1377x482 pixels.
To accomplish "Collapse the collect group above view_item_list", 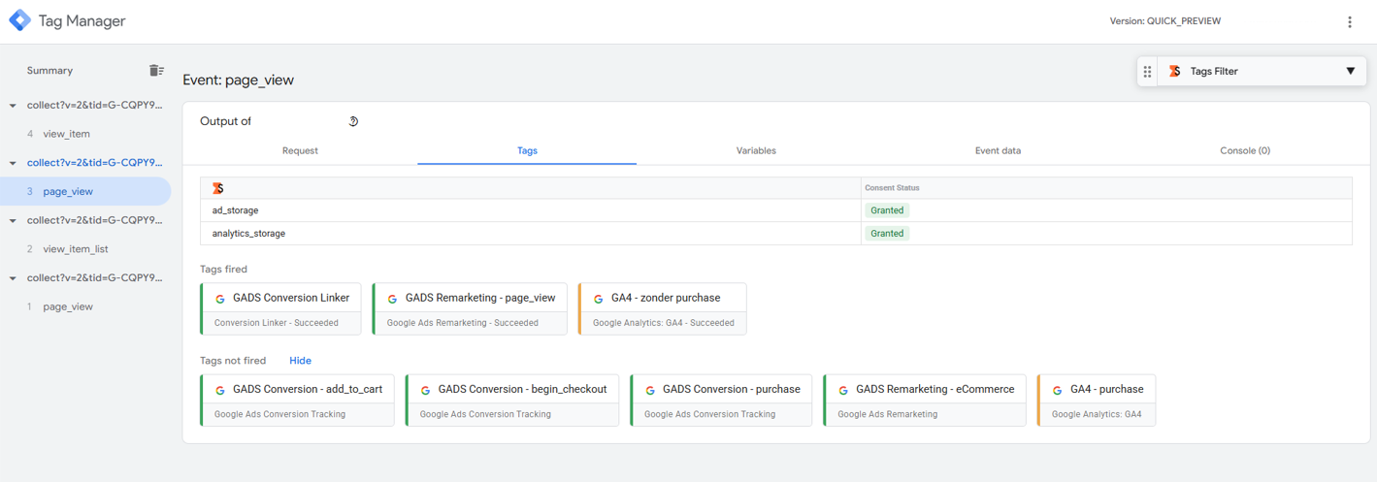I will tap(13, 221).
